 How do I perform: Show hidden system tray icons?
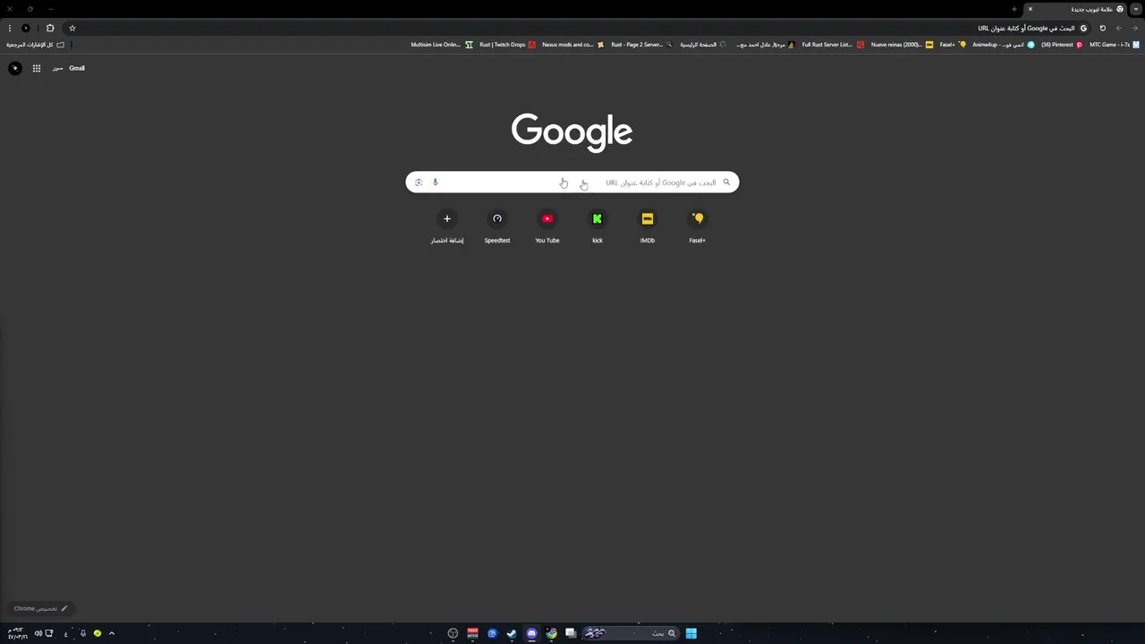click(x=112, y=633)
